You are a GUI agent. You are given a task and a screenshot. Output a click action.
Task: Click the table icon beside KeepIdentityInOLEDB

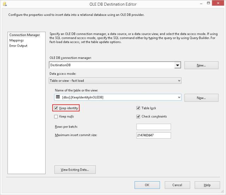click(58, 97)
